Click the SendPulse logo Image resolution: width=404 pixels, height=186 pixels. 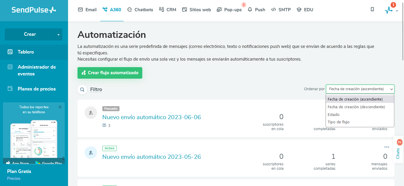(34, 10)
